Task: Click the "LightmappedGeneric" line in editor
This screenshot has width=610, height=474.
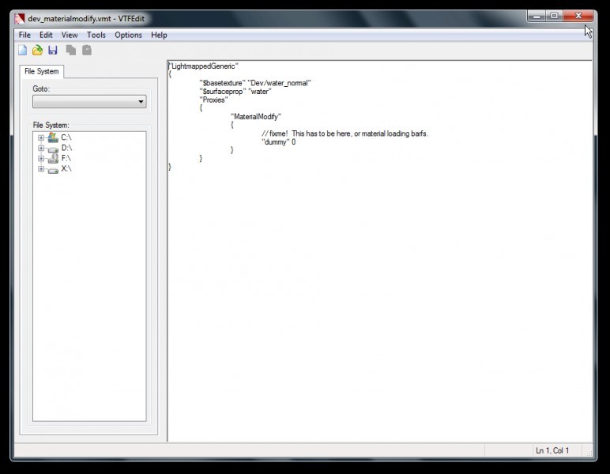Action: (x=203, y=66)
